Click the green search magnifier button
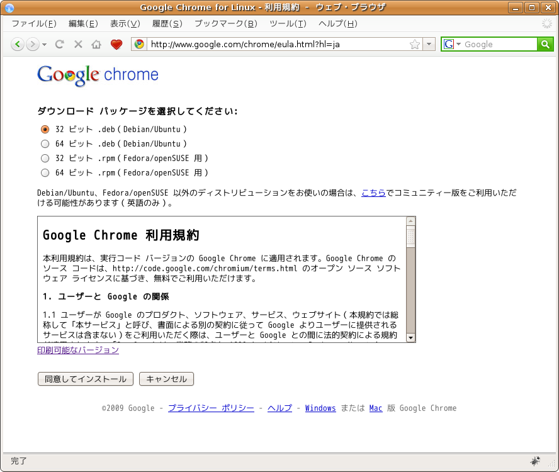 tap(545, 44)
